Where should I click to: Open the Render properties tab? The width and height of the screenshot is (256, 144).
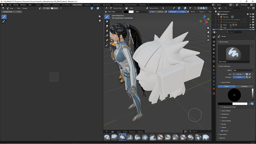click(x=214, y=42)
